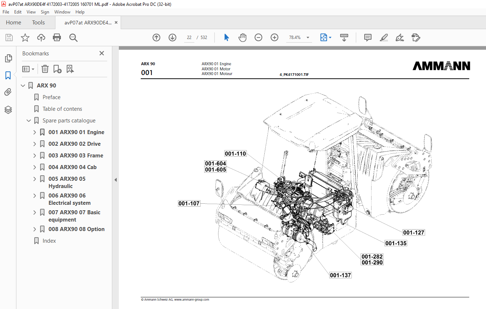Collapse the ARX 90 bookmark tree

pos(23,86)
